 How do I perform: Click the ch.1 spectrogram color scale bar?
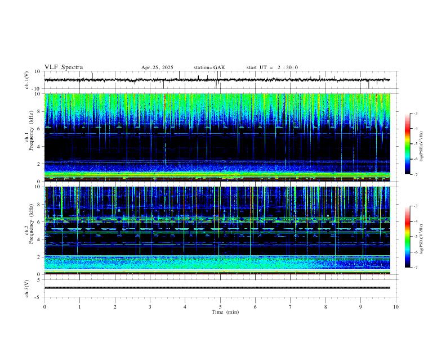pyautogui.click(x=408, y=144)
